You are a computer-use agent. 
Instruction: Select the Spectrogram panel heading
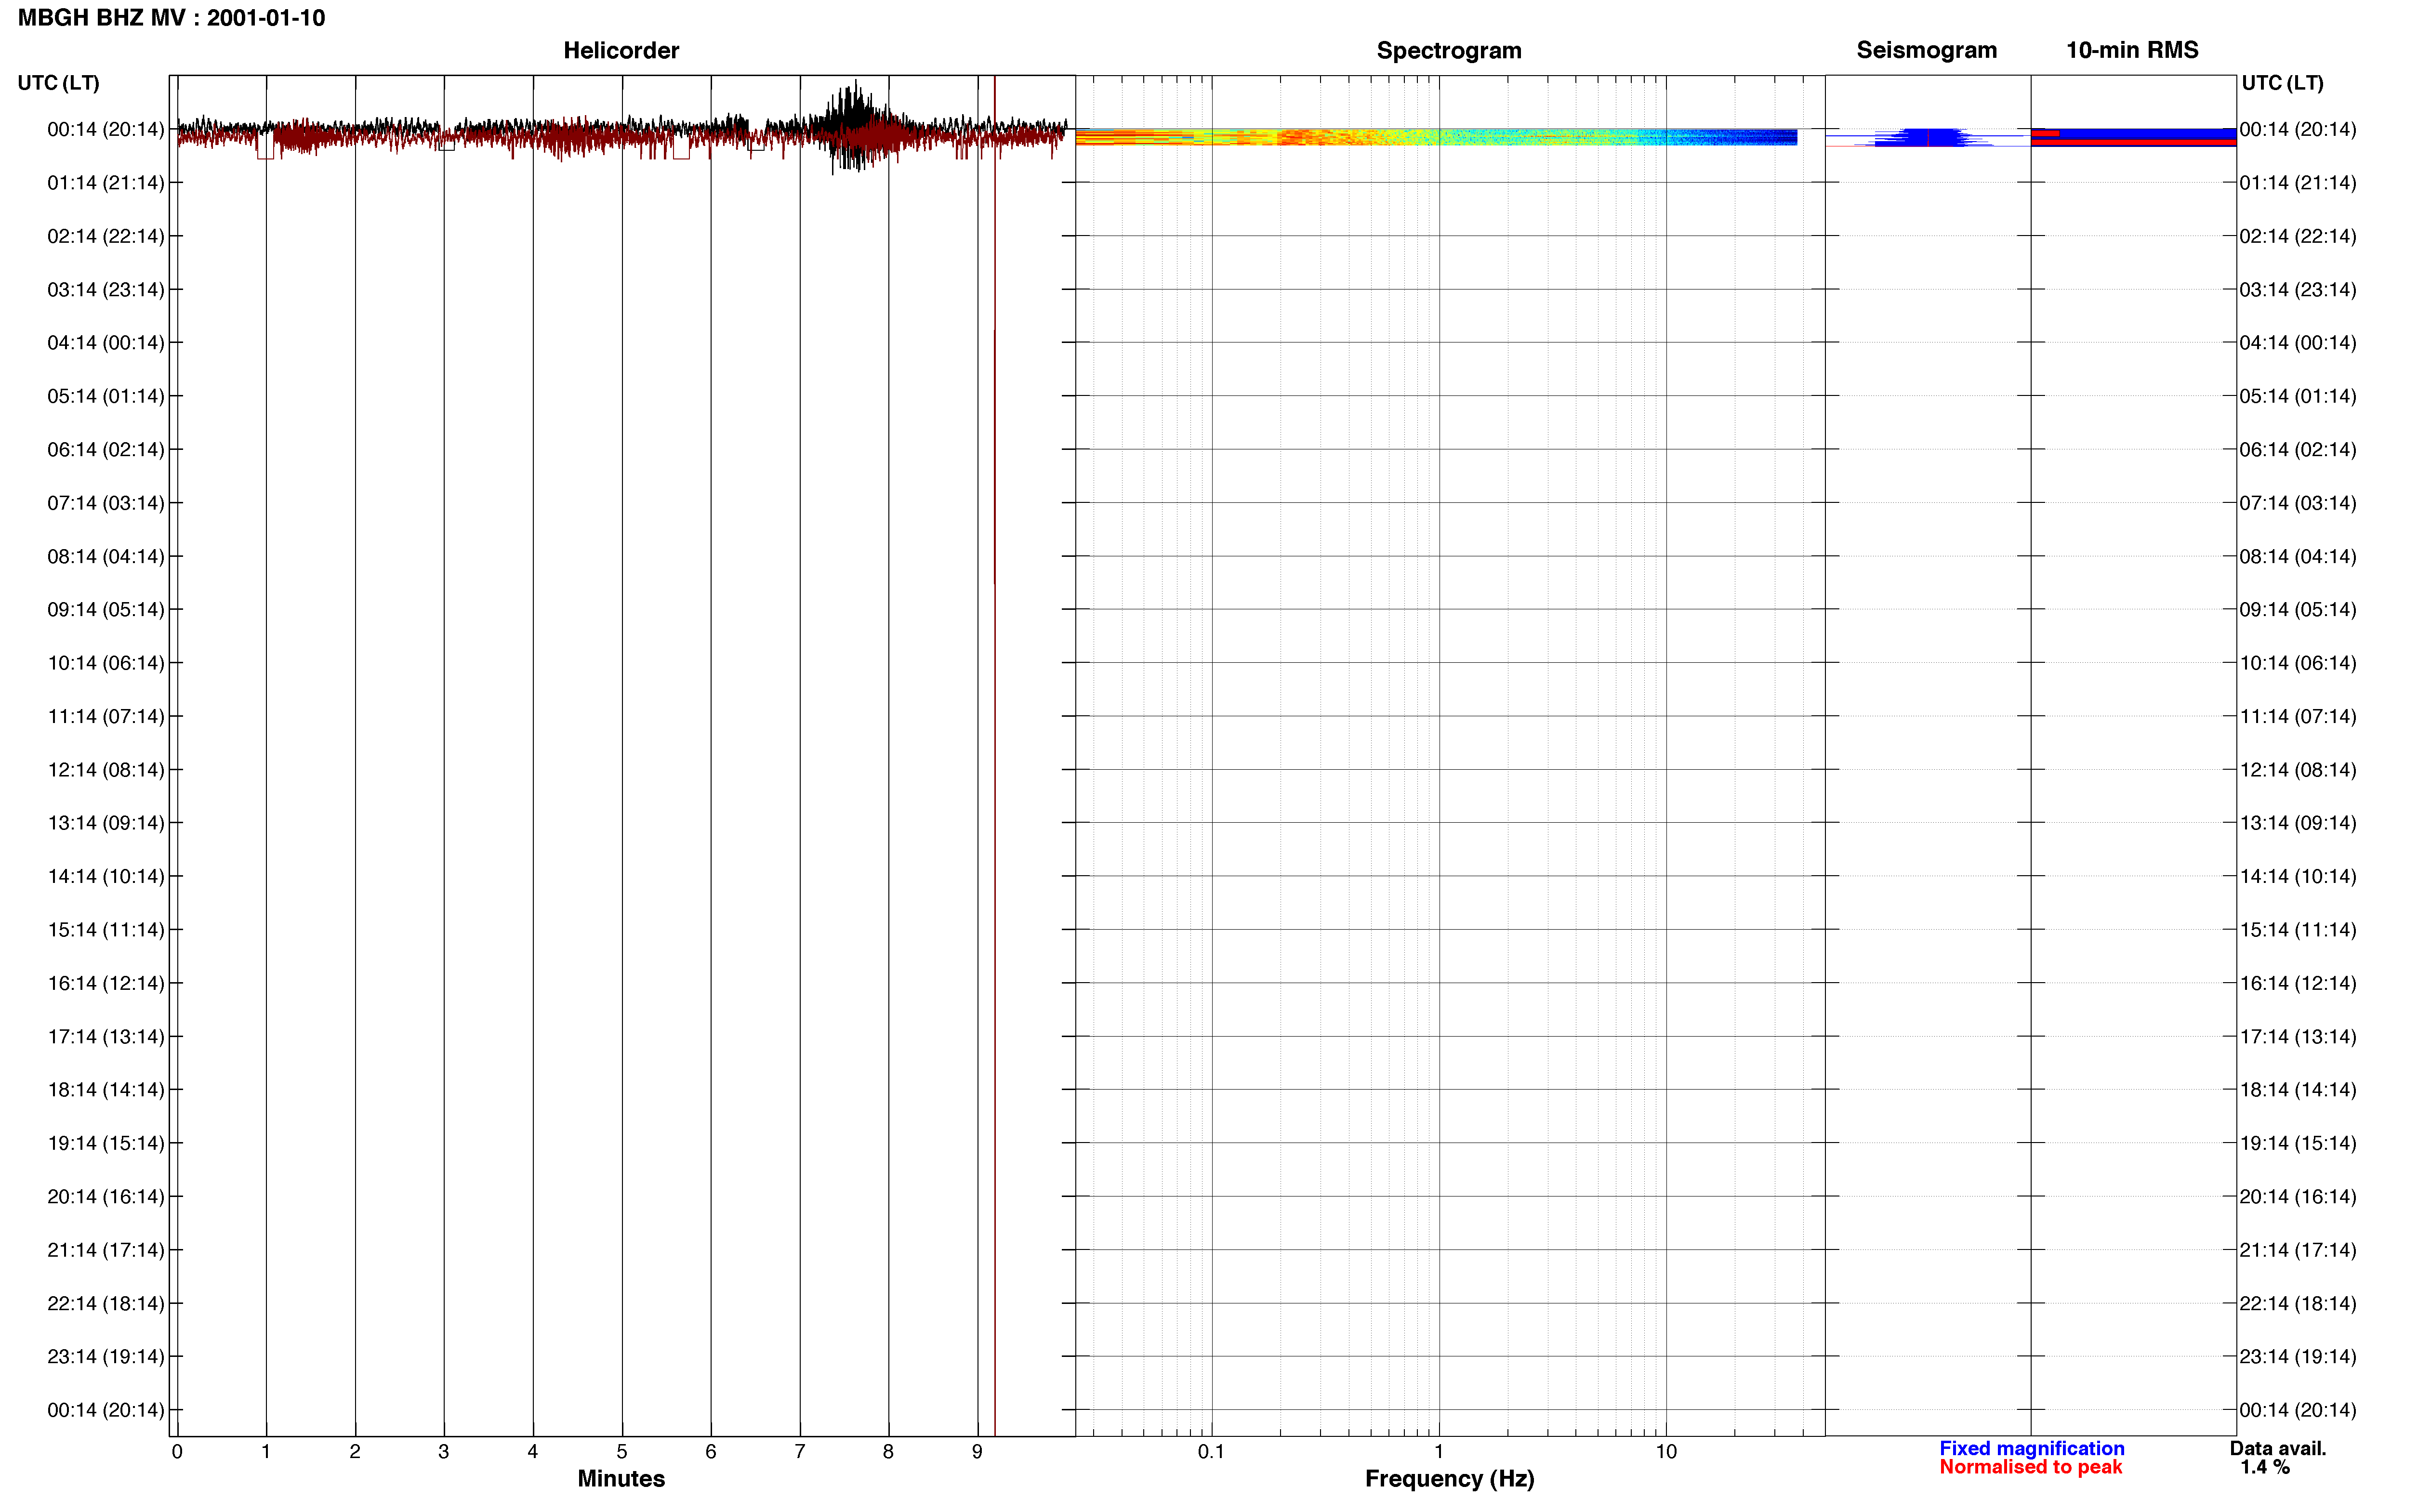(1449, 50)
